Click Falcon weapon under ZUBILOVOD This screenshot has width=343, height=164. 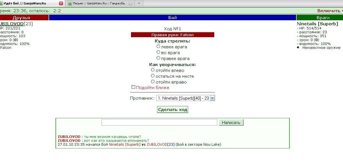tap(6, 48)
